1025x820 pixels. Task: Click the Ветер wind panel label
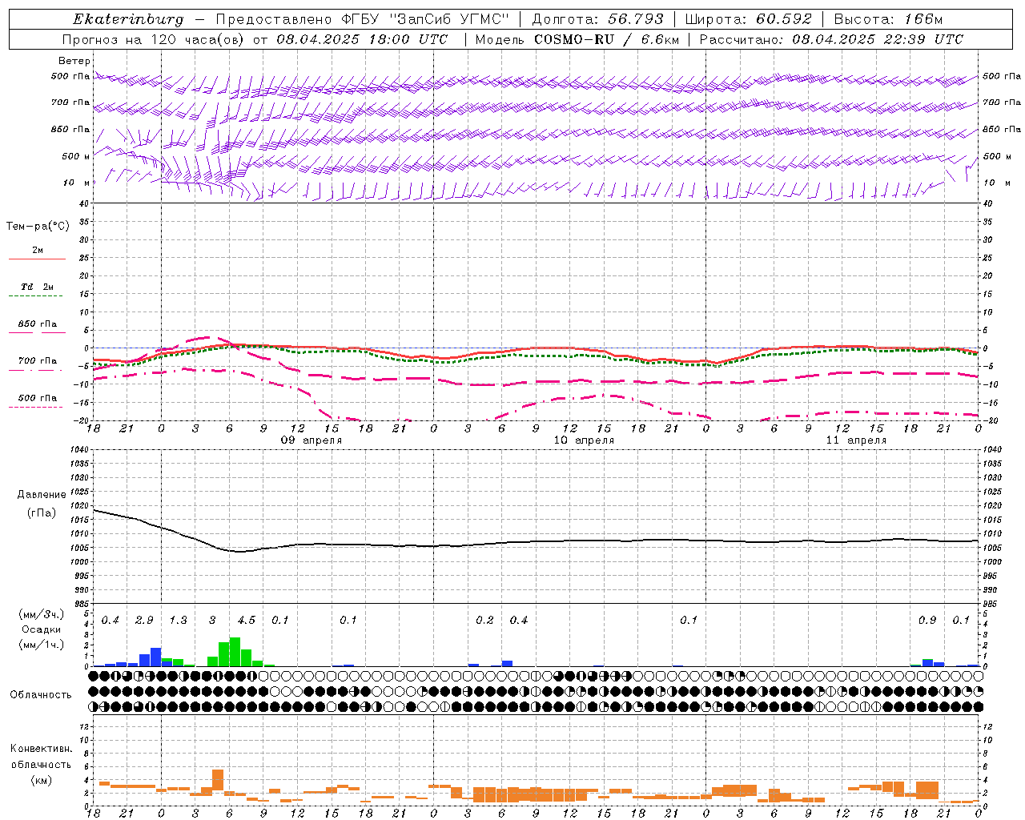click(74, 61)
